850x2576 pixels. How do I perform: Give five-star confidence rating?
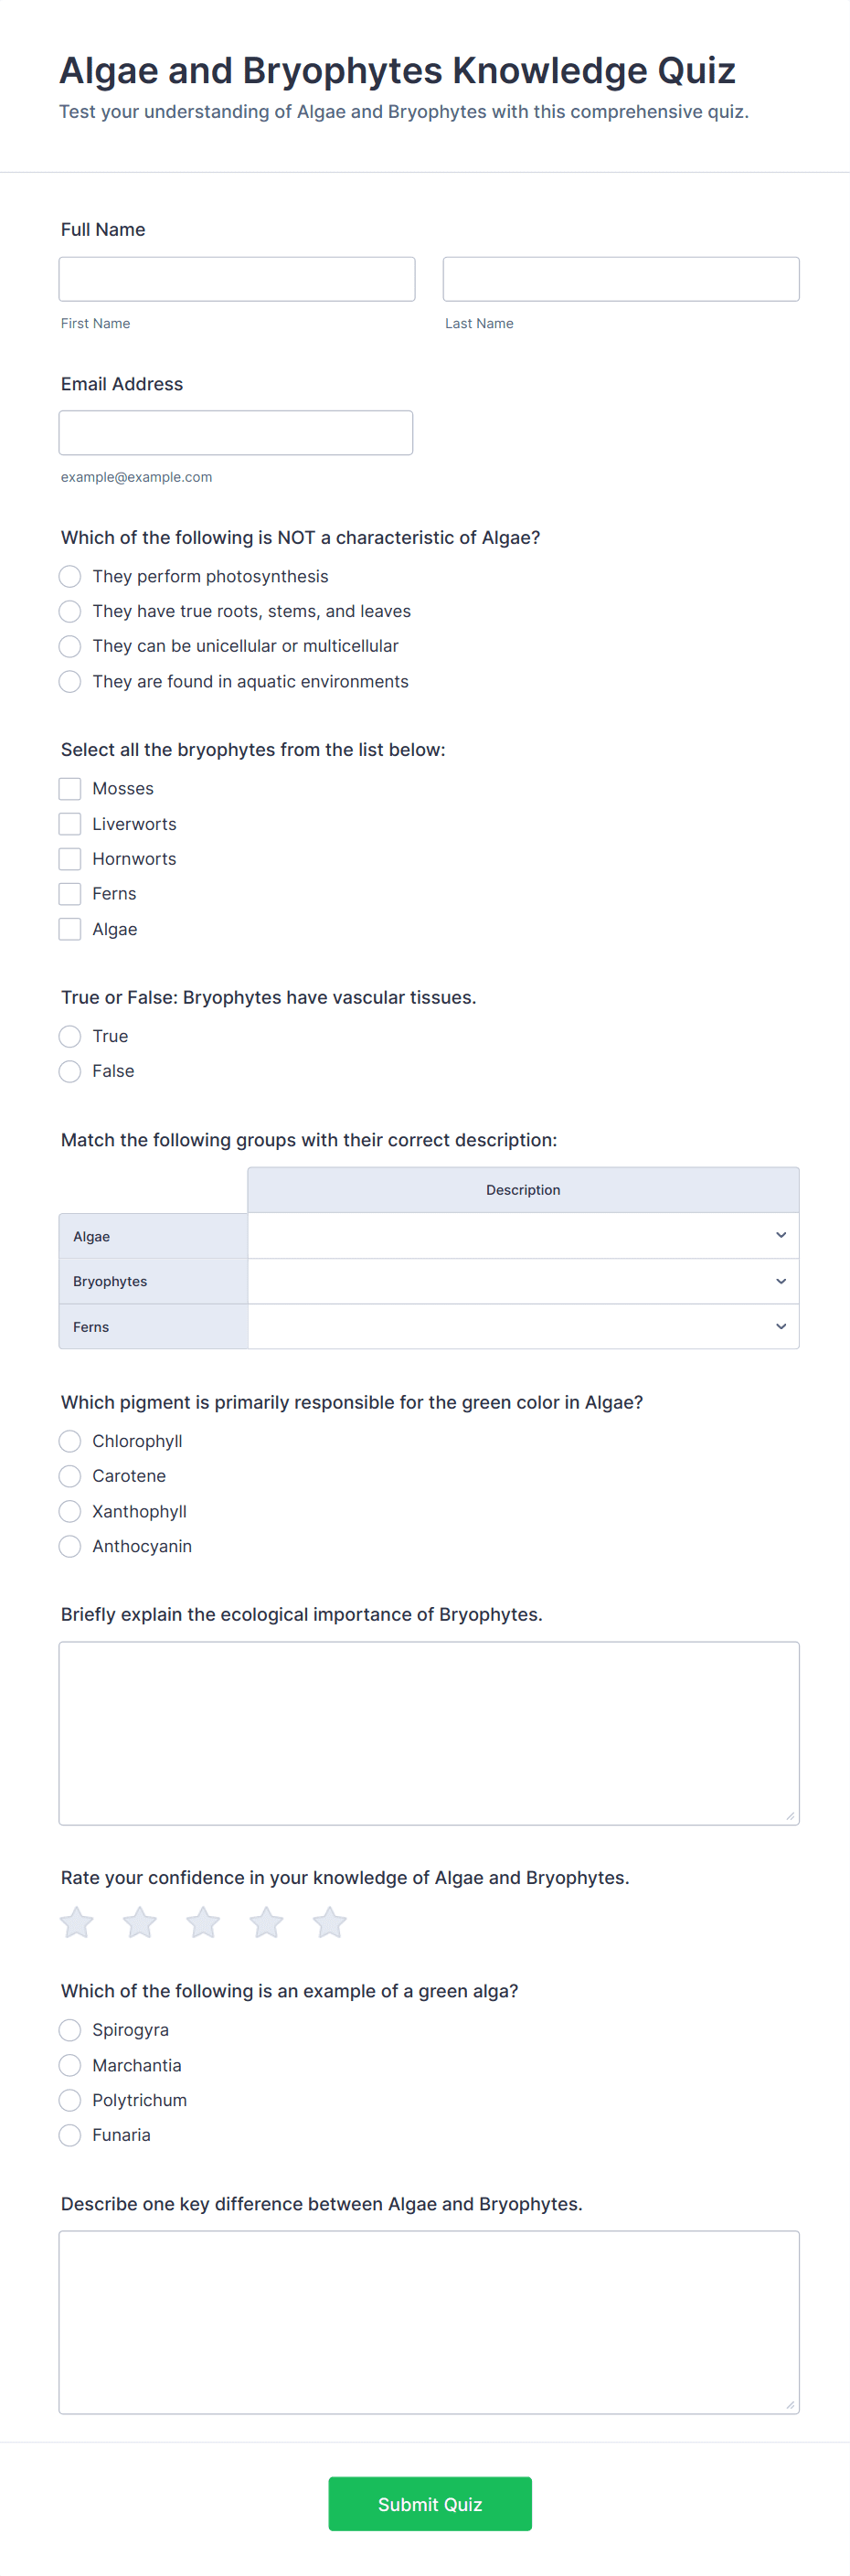(329, 1921)
